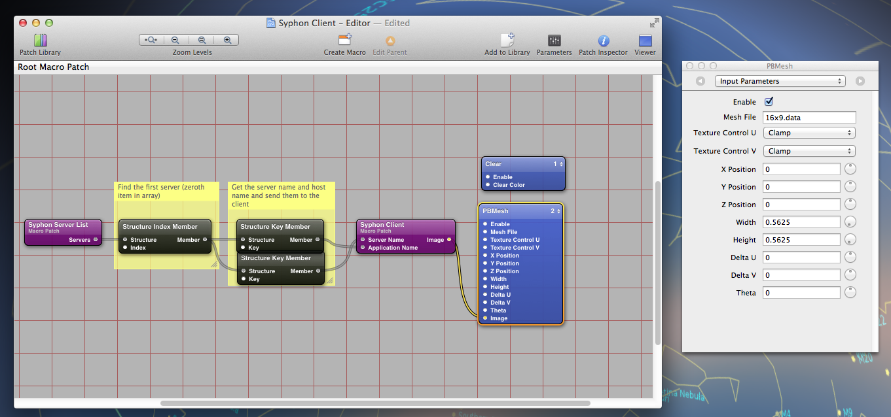Click the actual size zoom icon

[202, 40]
